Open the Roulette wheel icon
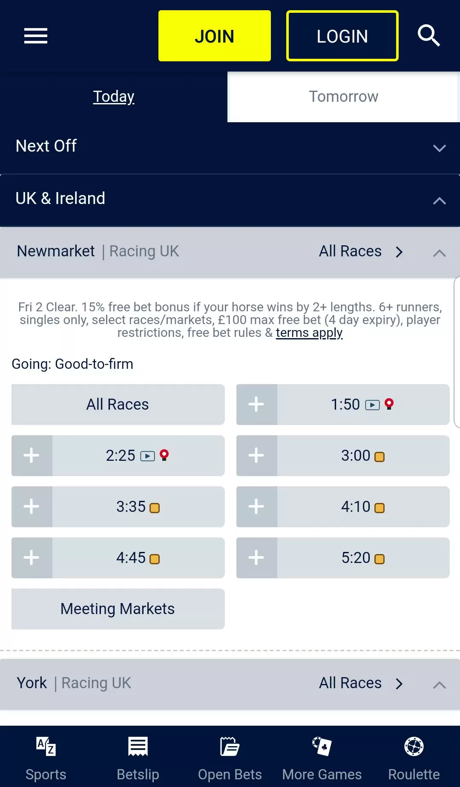Screen dimensions: 460x787 coord(414,746)
